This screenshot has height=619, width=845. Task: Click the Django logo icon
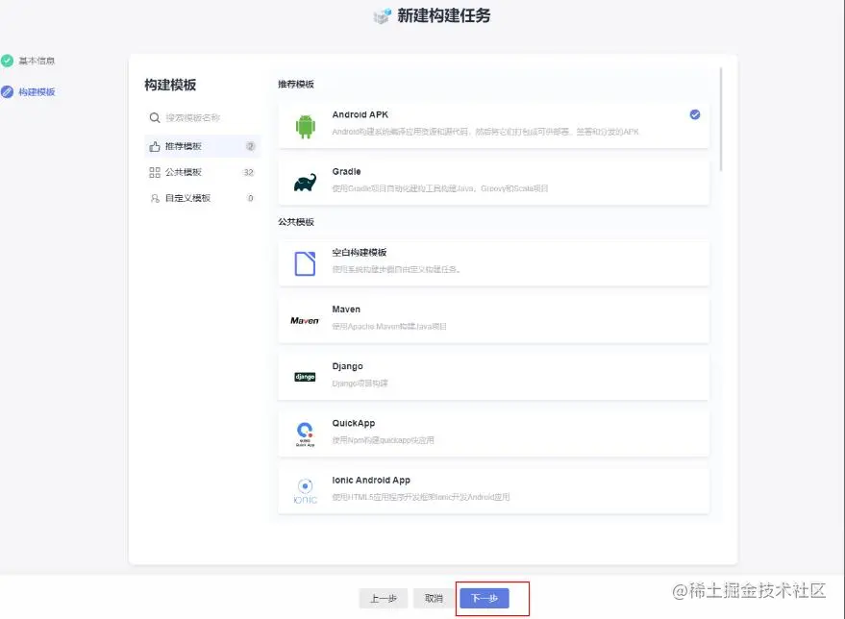pyautogui.click(x=305, y=377)
